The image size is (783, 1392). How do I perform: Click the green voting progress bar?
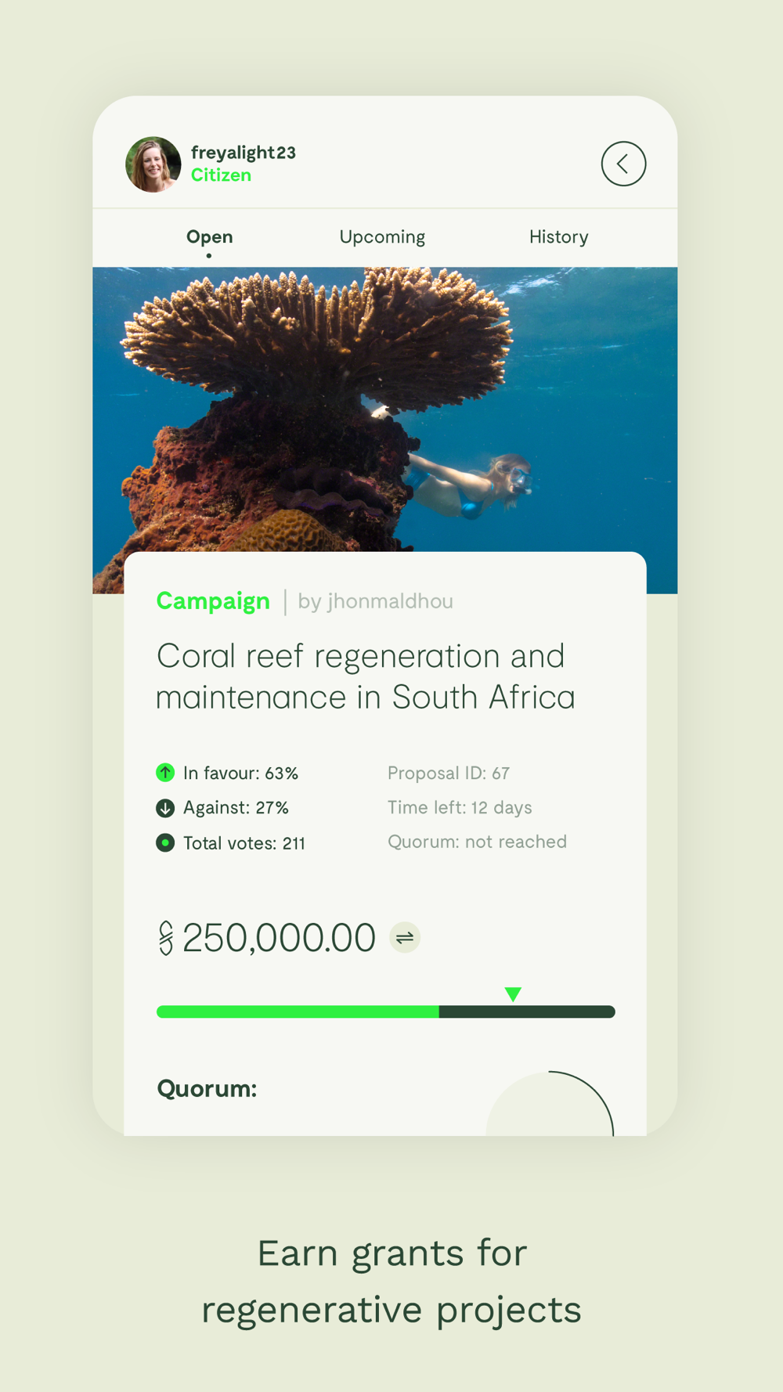pos(386,1012)
